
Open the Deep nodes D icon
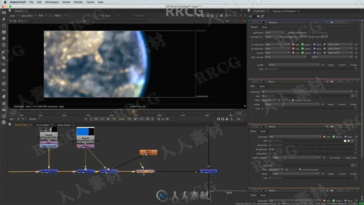pos(4,84)
